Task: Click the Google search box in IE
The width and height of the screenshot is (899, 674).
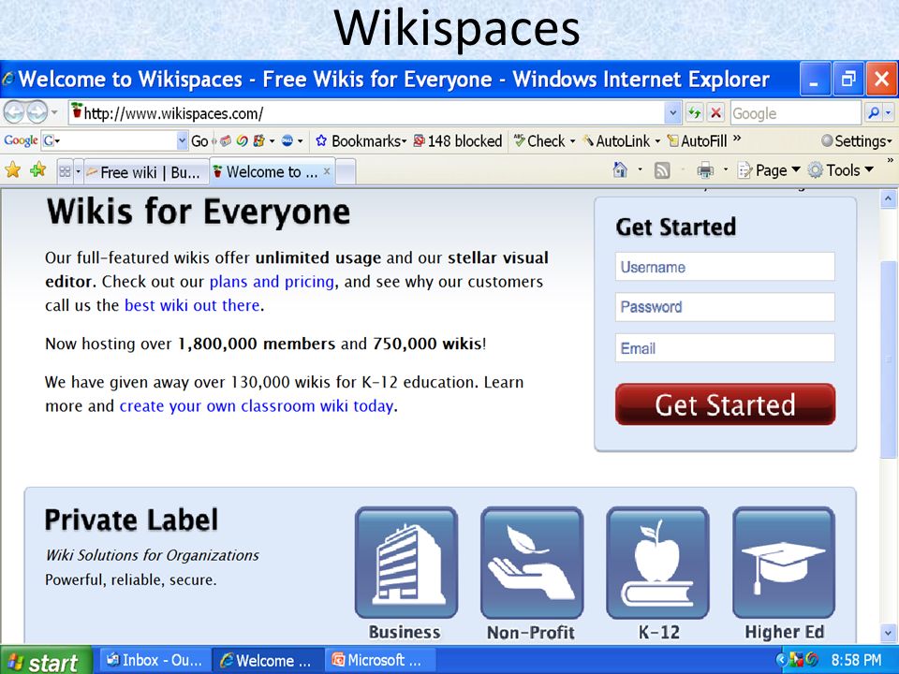Action: [x=796, y=113]
